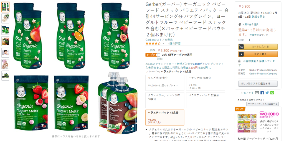284x141 pixels.
Task: Select the りんご味 36食分 flavor option
Action: tap(165, 83)
